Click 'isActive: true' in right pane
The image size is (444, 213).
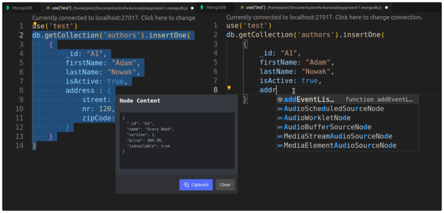point(291,81)
